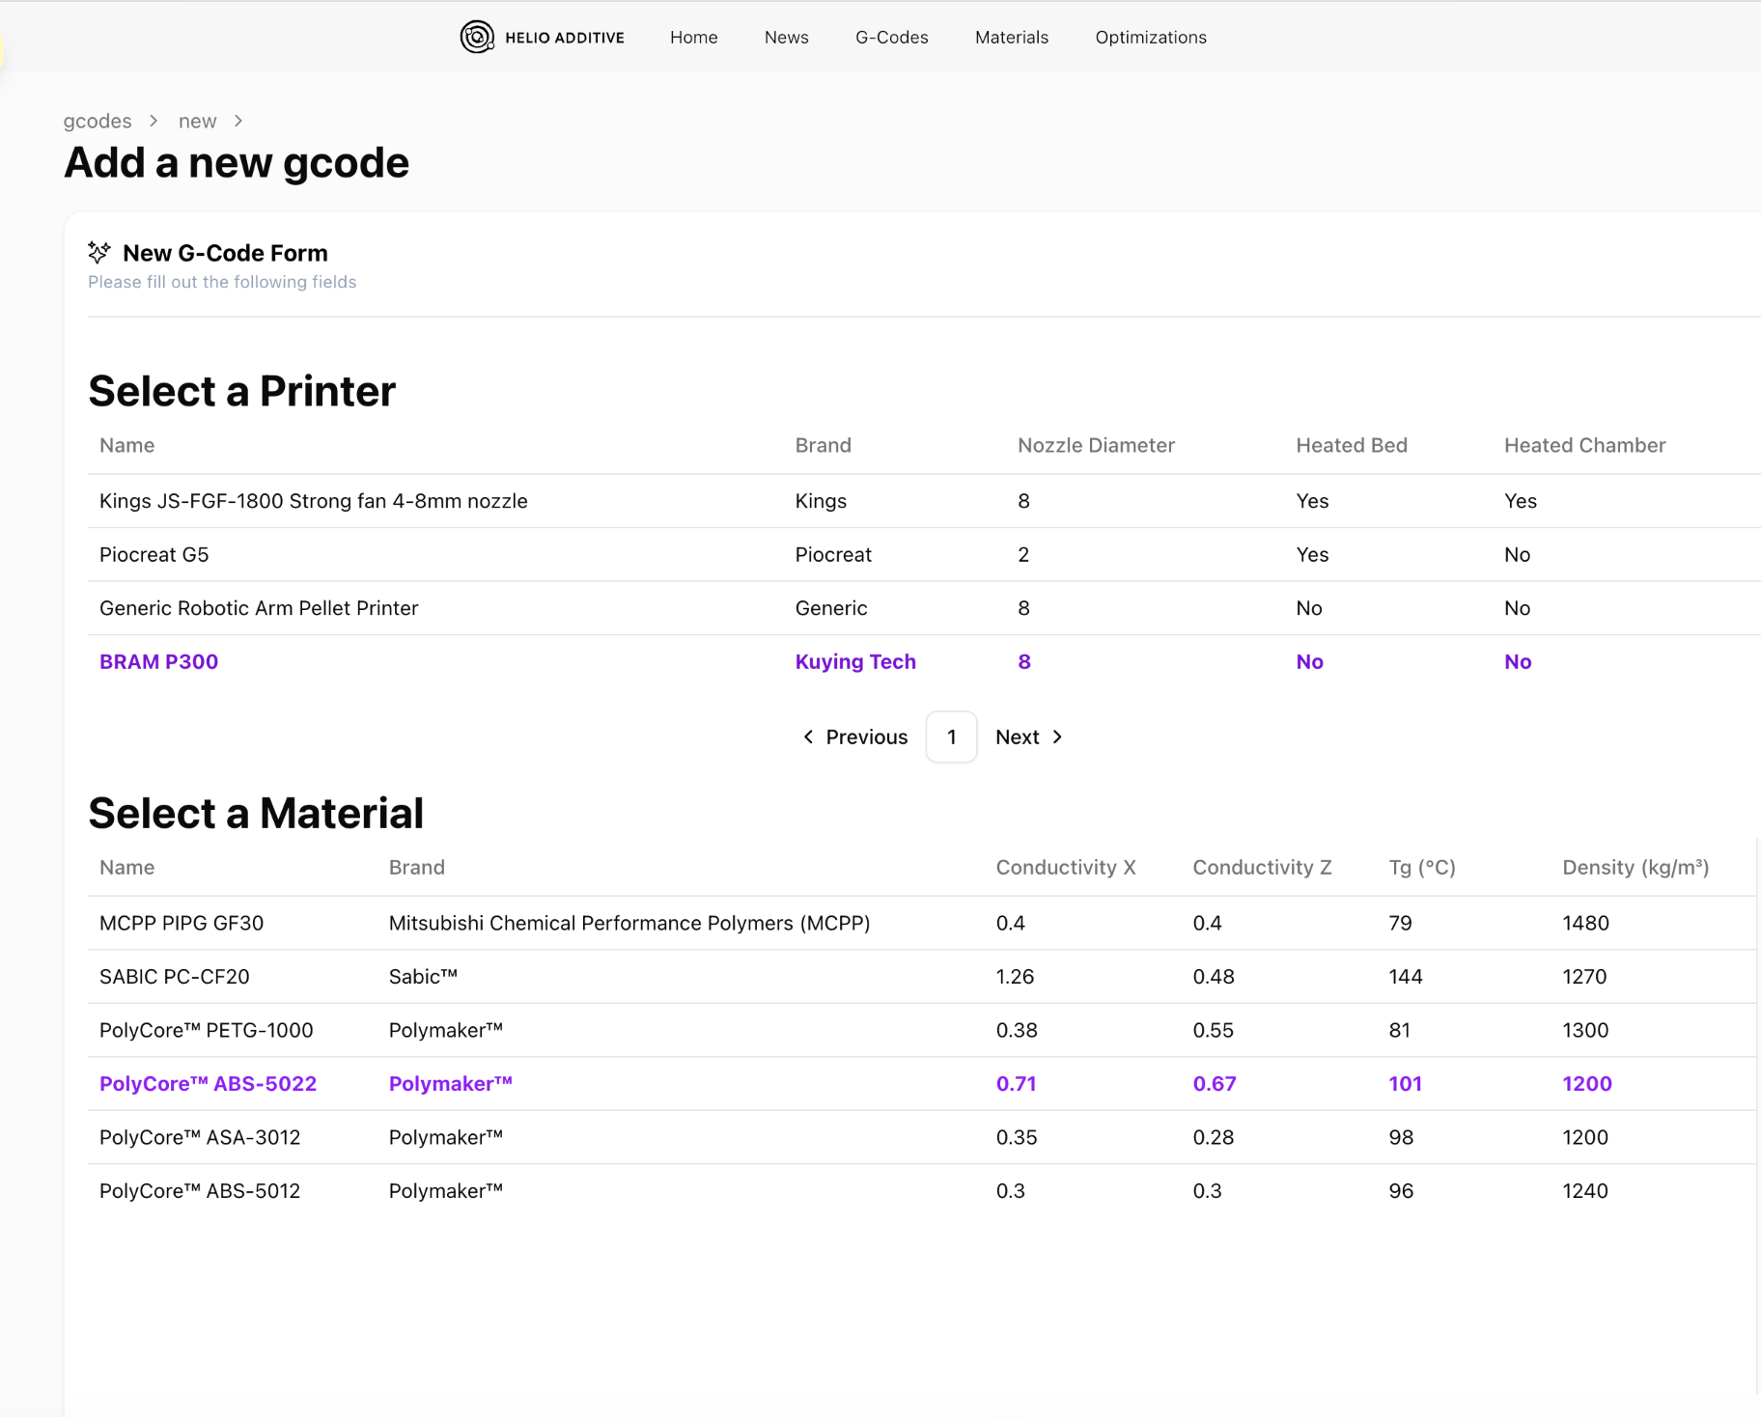Select PolyCore ABS-5022 material
1761x1417 pixels.
point(921,1083)
